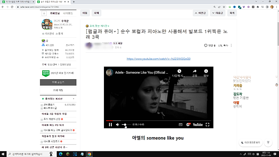Open the Chrome profile avatar
The width and height of the screenshot is (279, 157).
[x=272, y=7]
